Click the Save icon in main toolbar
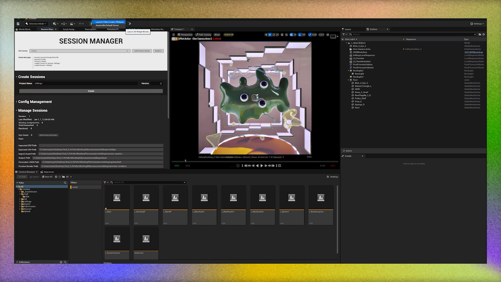Viewport: 501px width, 282px height. pos(18,24)
